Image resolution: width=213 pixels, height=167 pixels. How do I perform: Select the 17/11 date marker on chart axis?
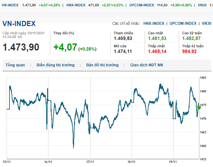[x=90, y=162]
